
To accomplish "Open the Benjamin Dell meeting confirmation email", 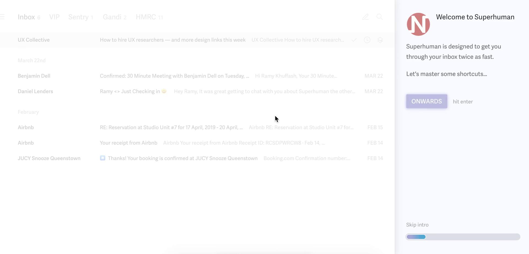I will coord(197,76).
